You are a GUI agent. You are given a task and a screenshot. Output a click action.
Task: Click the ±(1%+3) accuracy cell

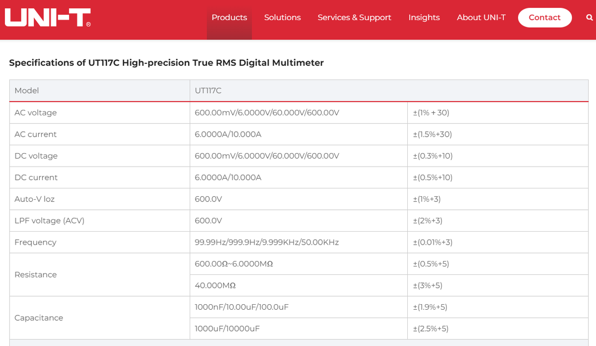(498, 199)
